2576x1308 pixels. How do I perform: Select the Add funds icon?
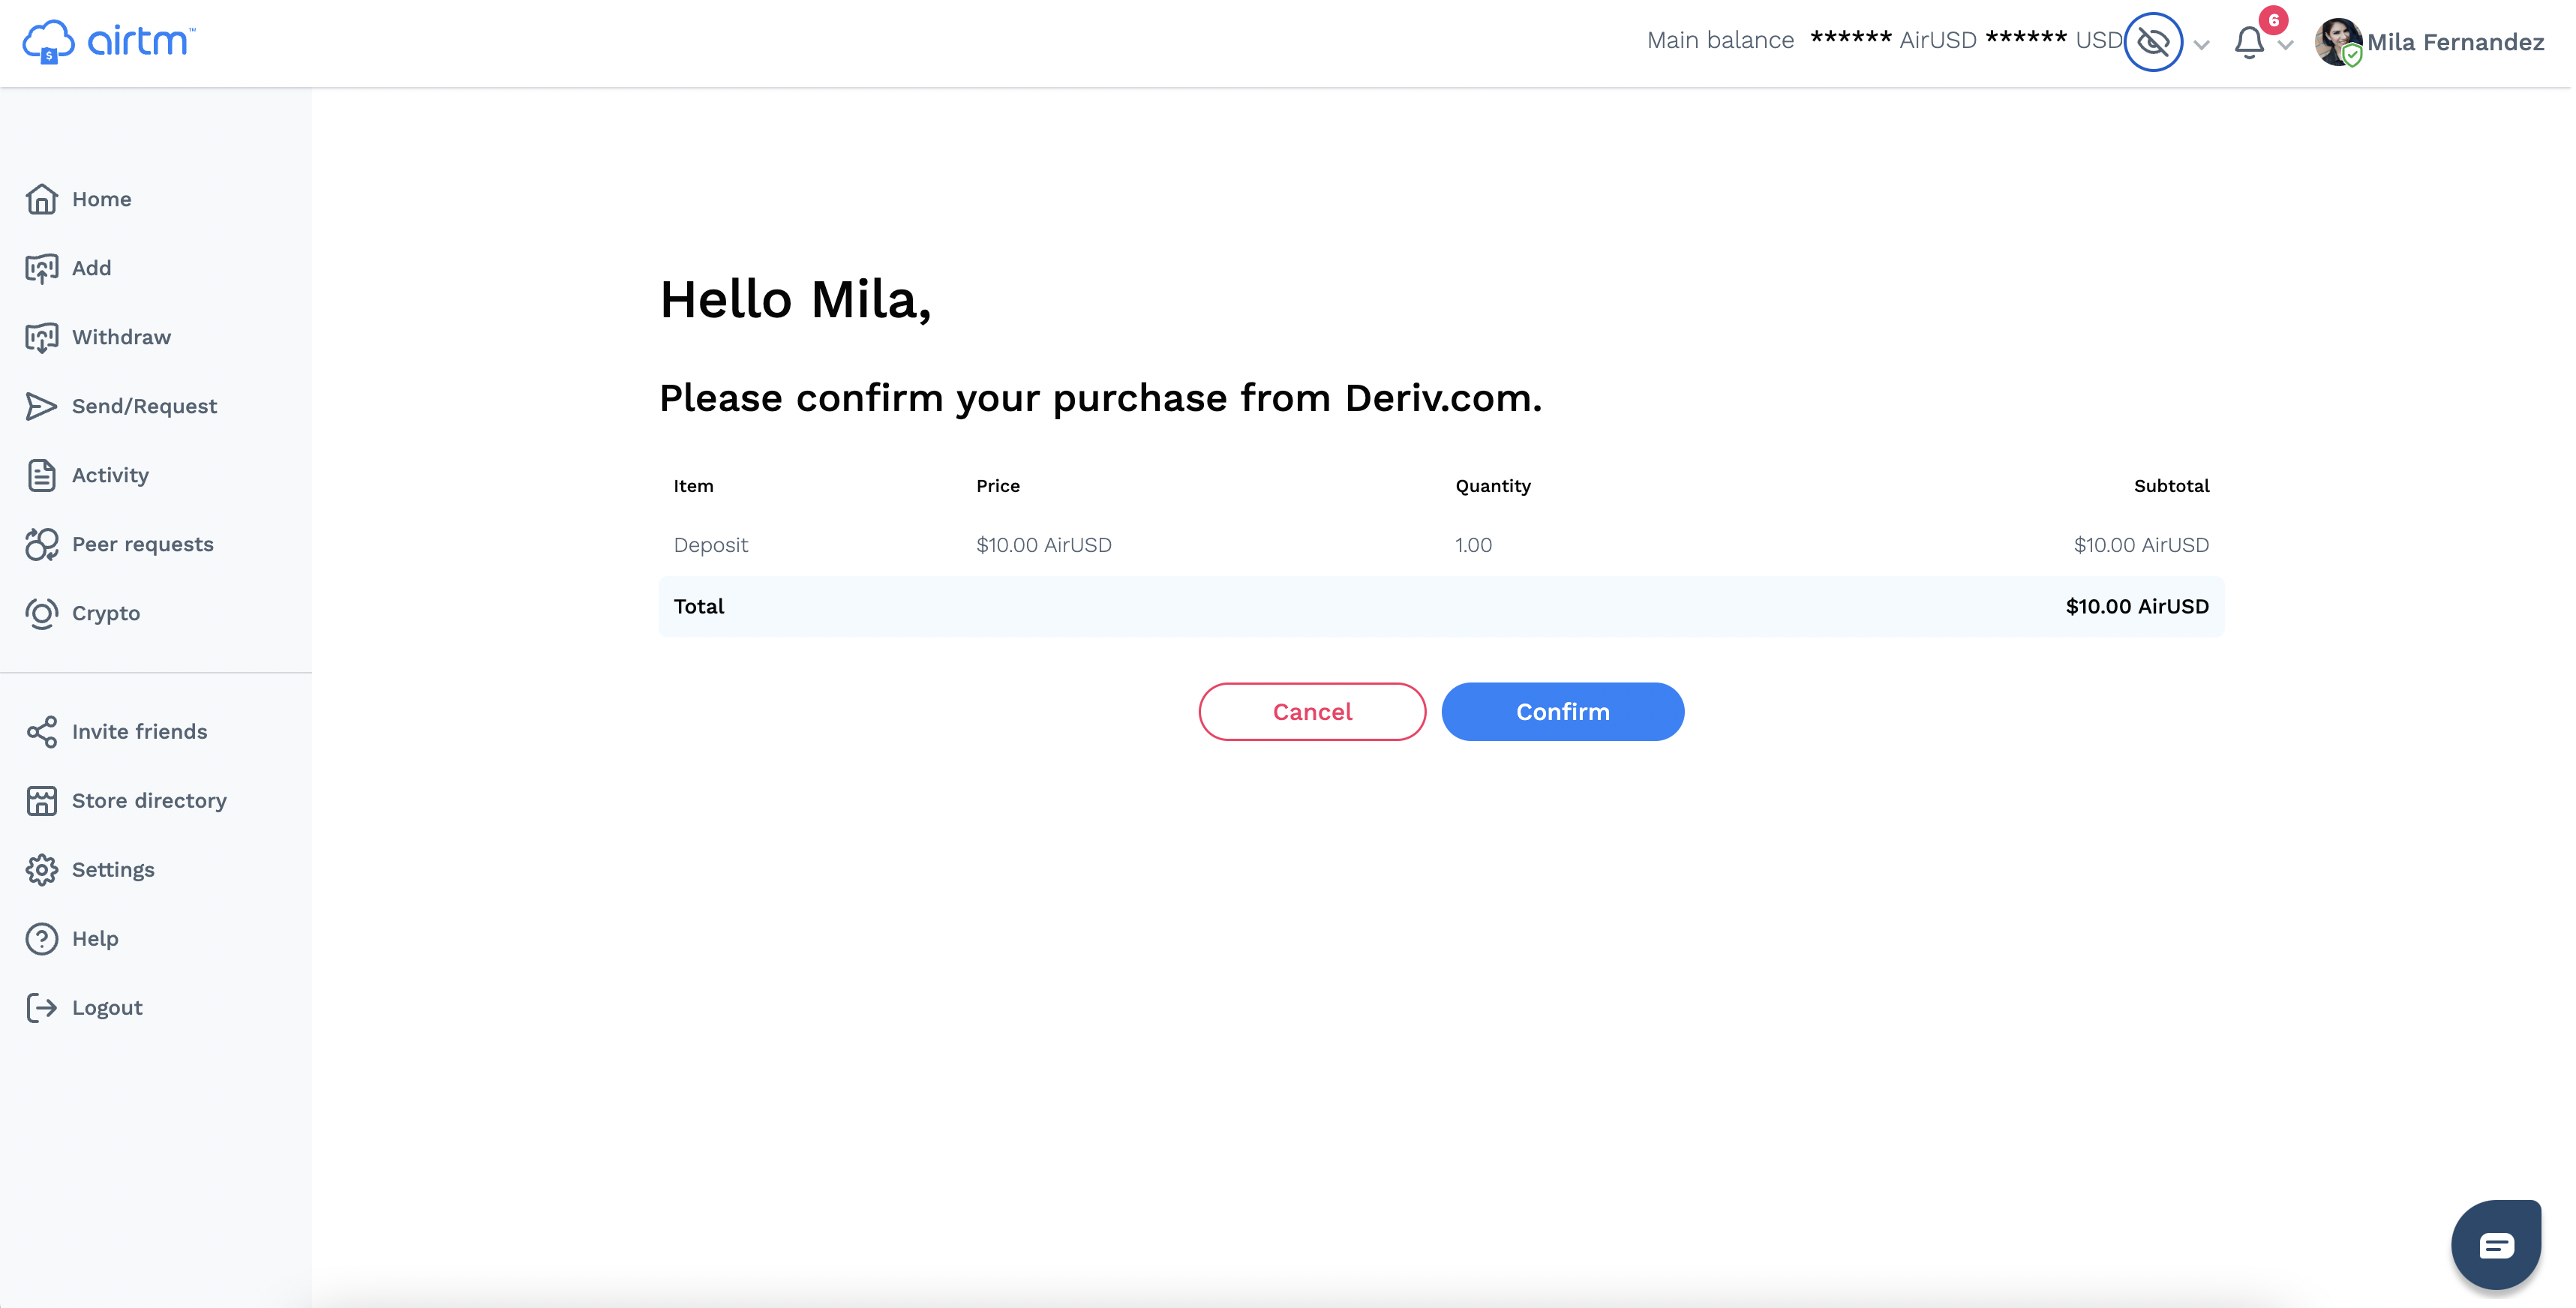pos(41,268)
